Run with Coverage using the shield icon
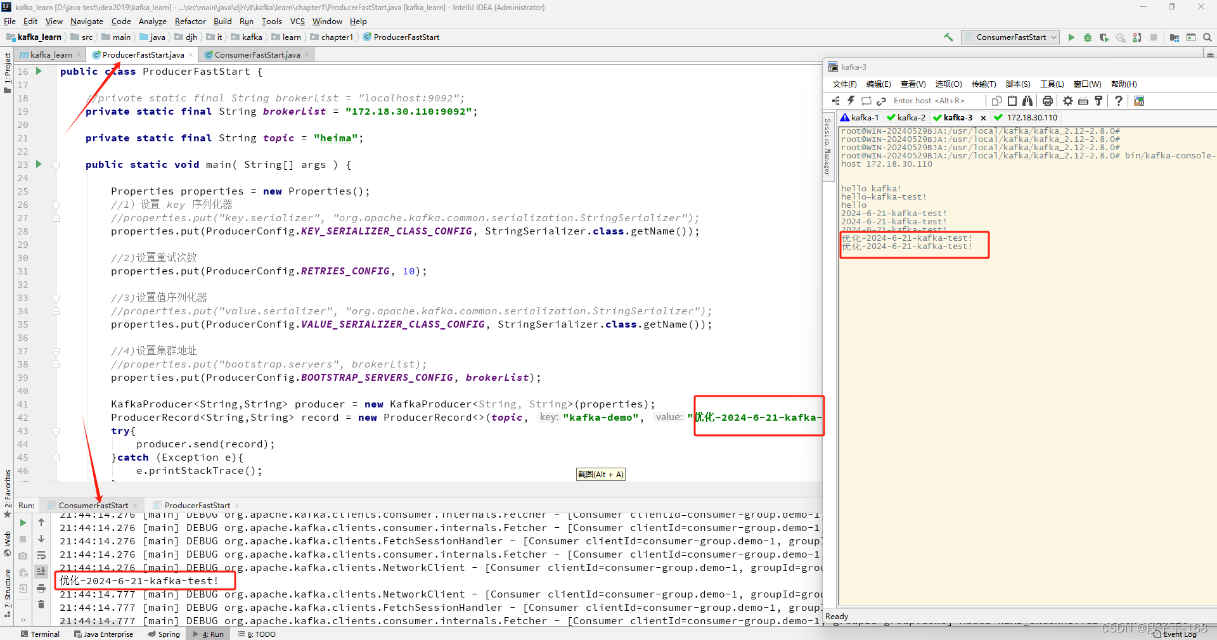Image resolution: width=1217 pixels, height=640 pixels. tap(1104, 37)
